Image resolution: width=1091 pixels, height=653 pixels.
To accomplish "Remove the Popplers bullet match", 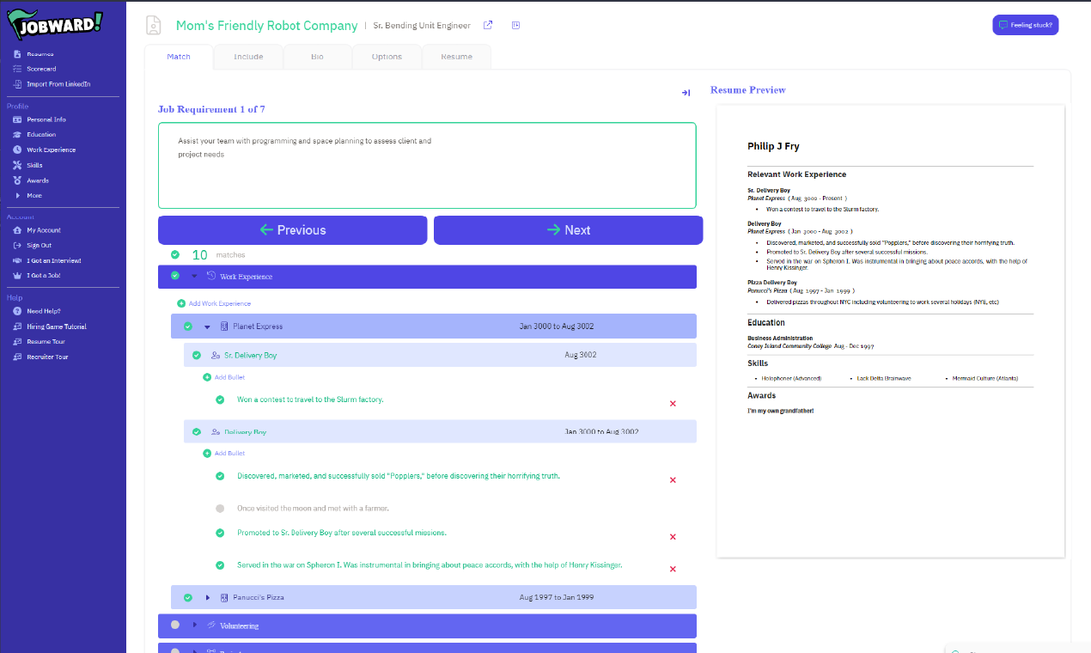I will (673, 480).
